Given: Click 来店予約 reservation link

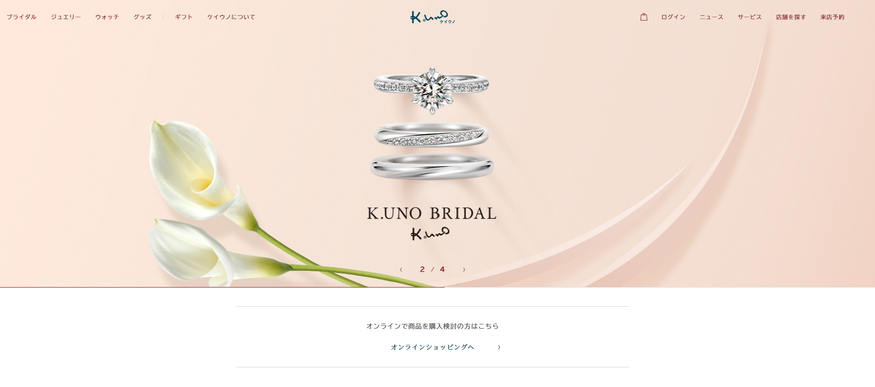Looking at the screenshot, I should coord(832,17).
